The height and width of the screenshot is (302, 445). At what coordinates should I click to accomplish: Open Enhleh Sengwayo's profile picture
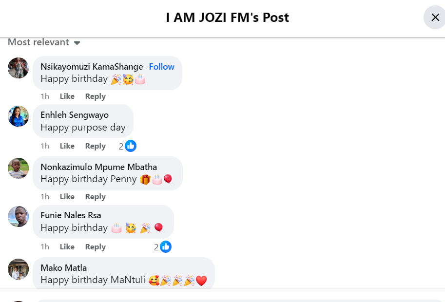(19, 116)
